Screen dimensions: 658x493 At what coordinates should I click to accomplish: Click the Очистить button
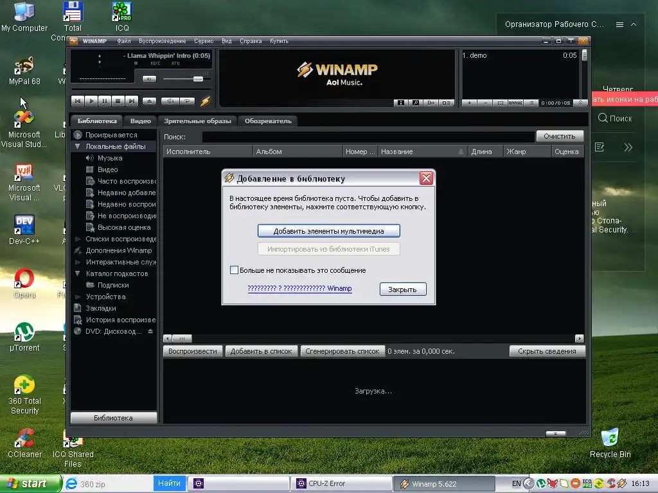pyautogui.click(x=560, y=136)
